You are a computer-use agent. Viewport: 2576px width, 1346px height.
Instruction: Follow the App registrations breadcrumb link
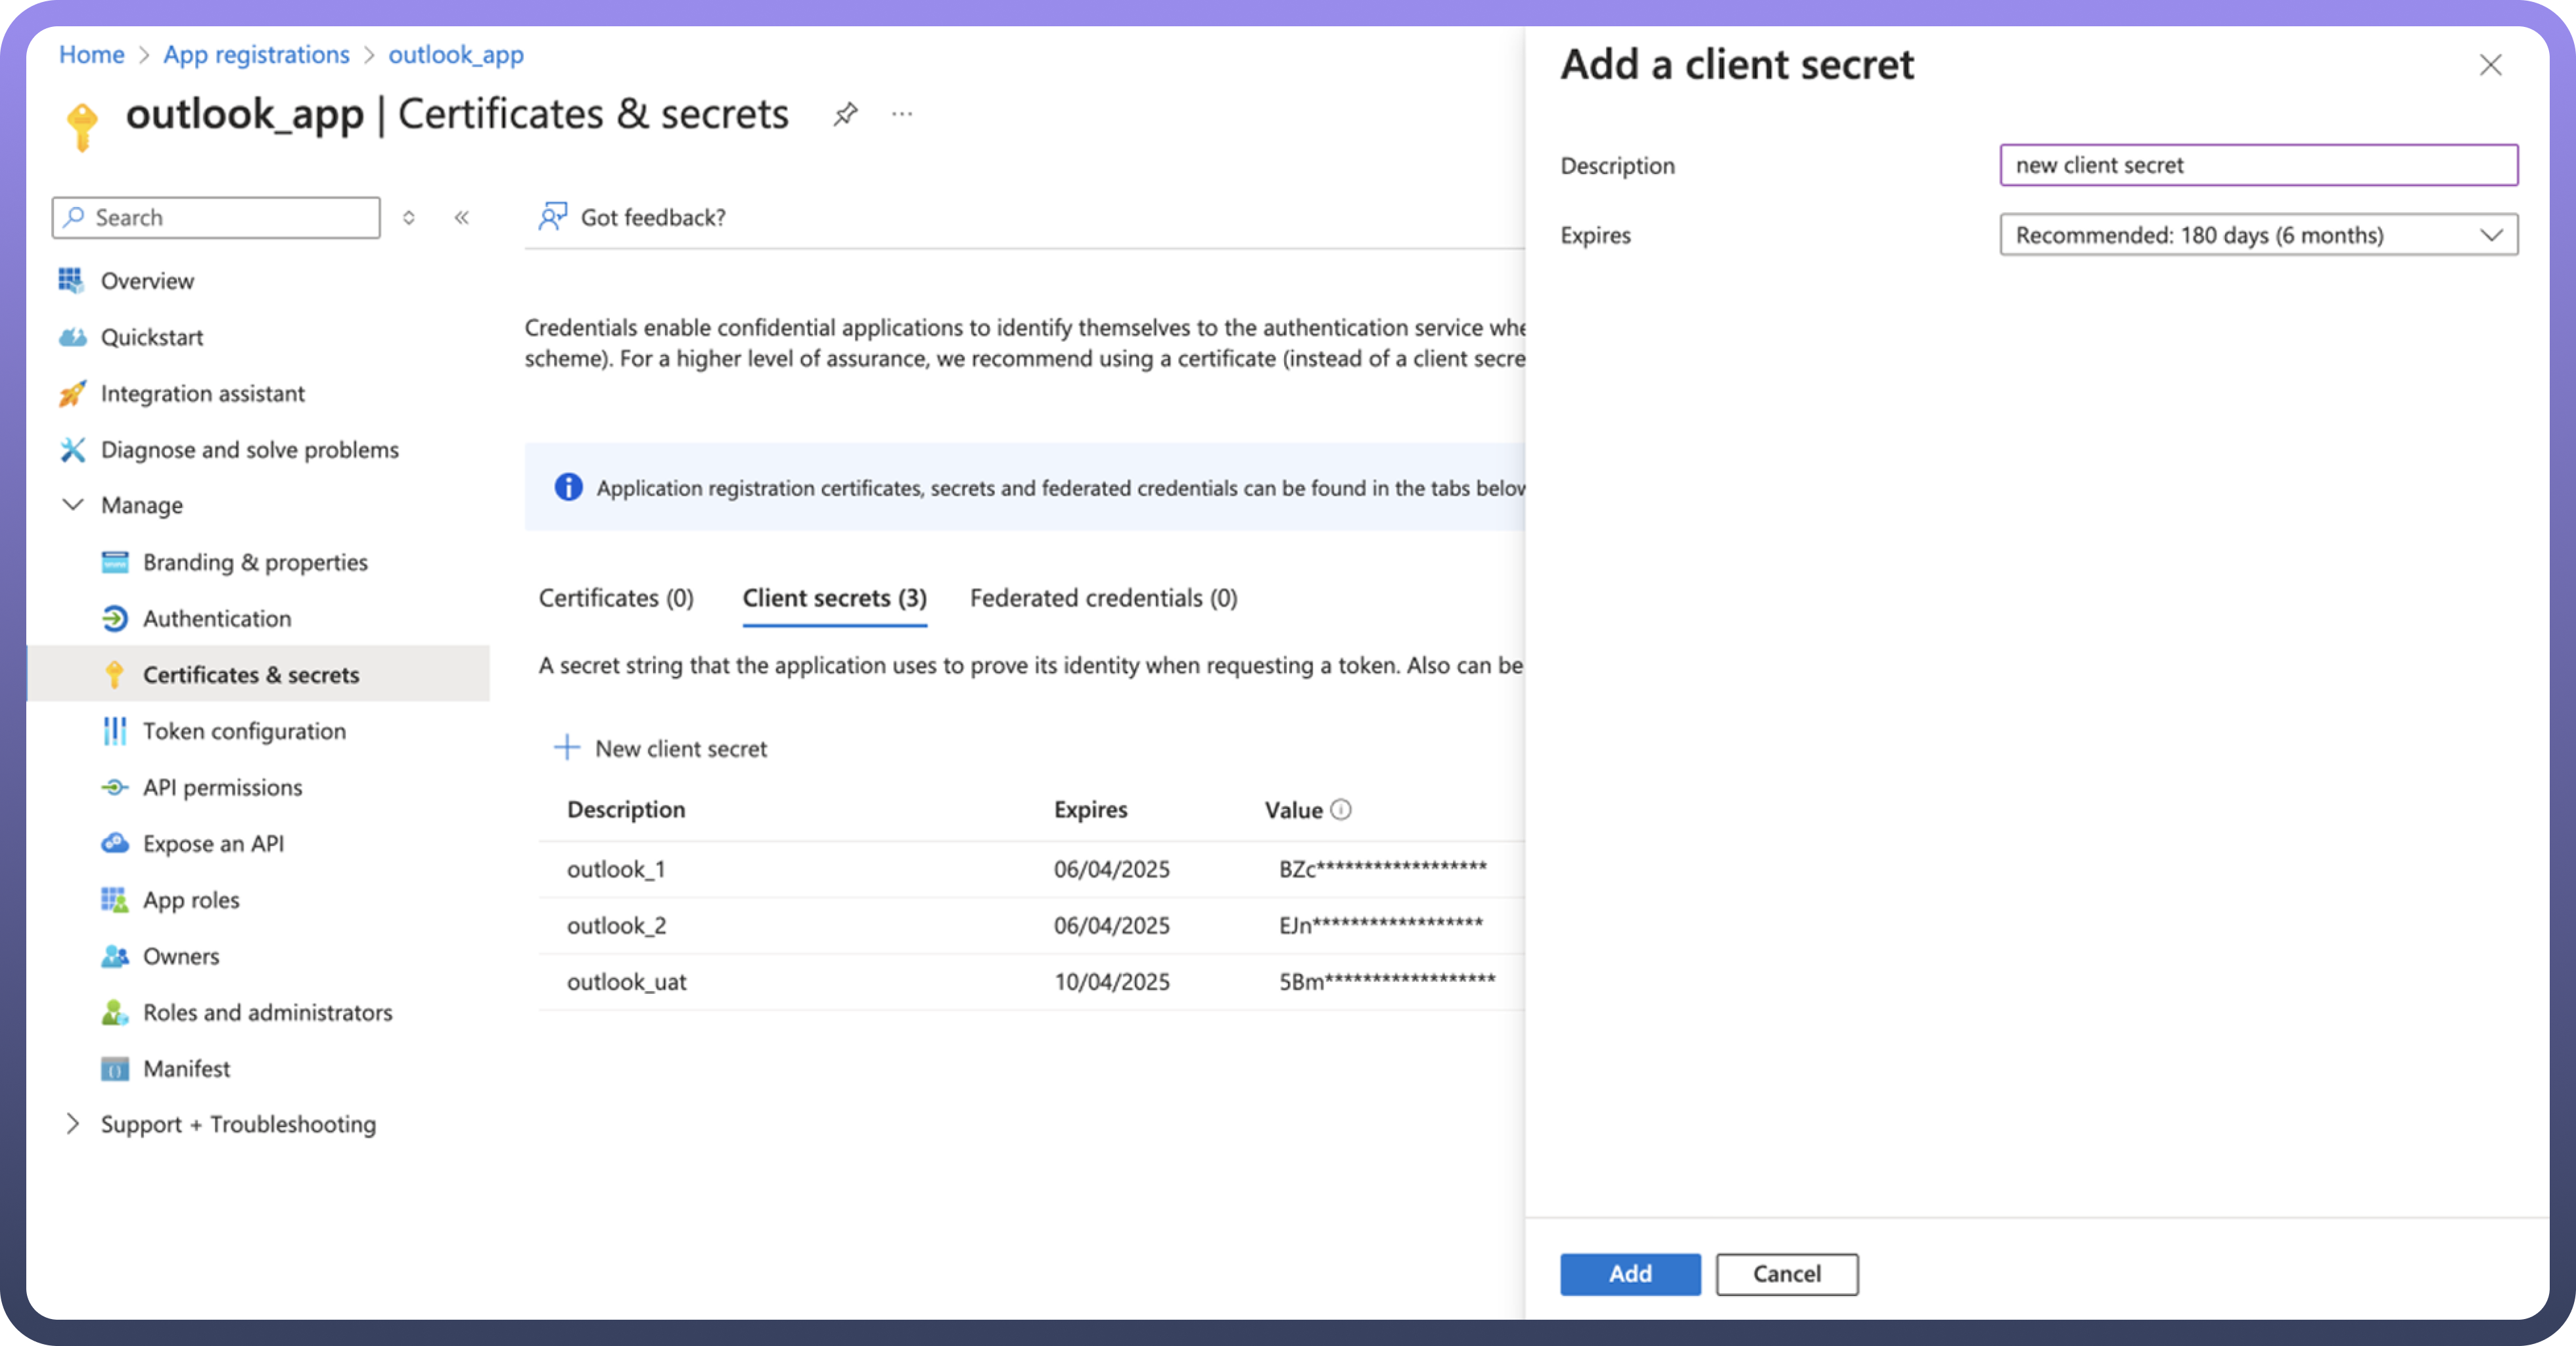pyautogui.click(x=256, y=54)
